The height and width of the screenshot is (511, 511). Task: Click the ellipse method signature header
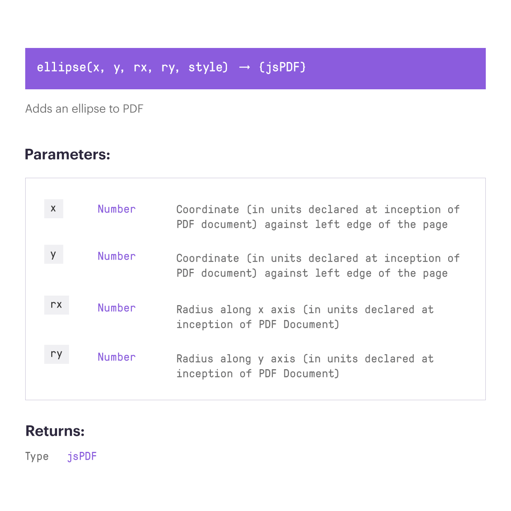click(x=255, y=69)
